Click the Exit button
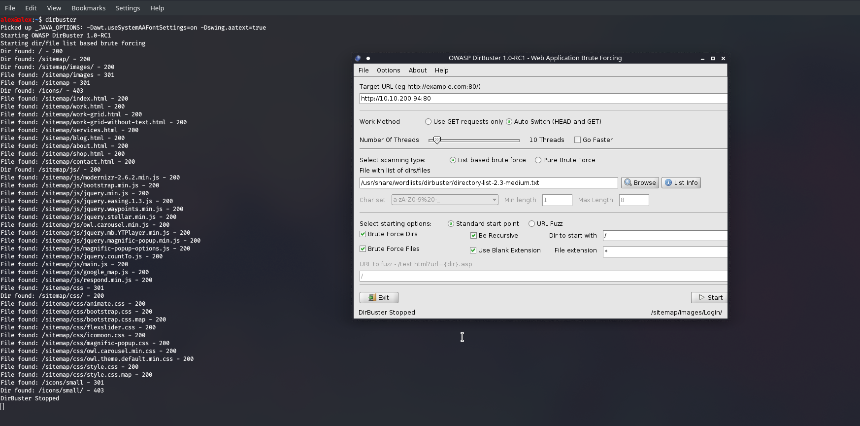 pos(379,298)
